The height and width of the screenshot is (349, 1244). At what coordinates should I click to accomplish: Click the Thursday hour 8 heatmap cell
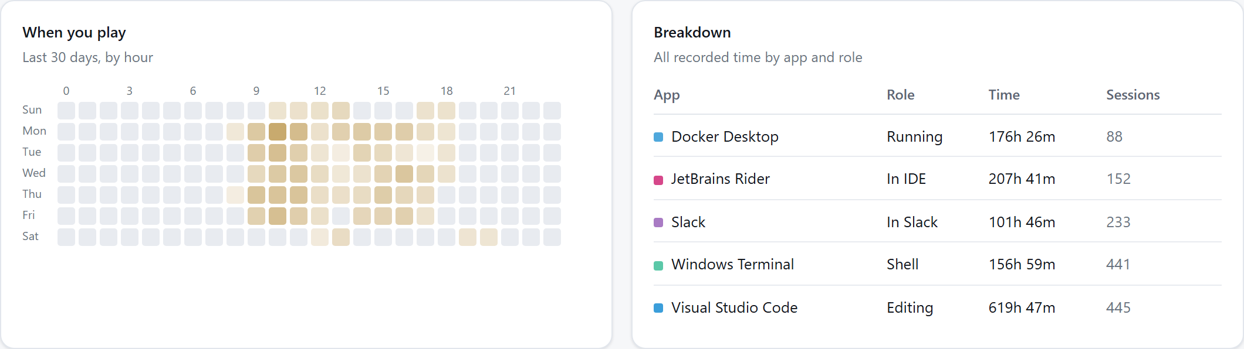tap(235, 195)
